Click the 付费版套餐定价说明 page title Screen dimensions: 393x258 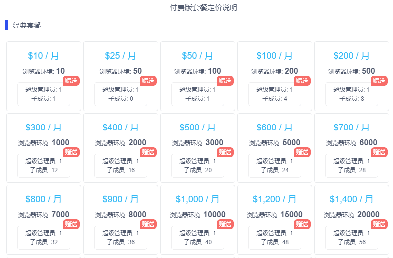tap(203, 8)
